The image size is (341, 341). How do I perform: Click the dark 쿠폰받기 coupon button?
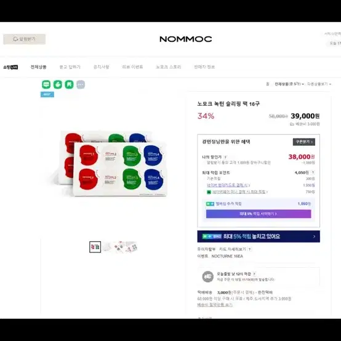point(304,142)
